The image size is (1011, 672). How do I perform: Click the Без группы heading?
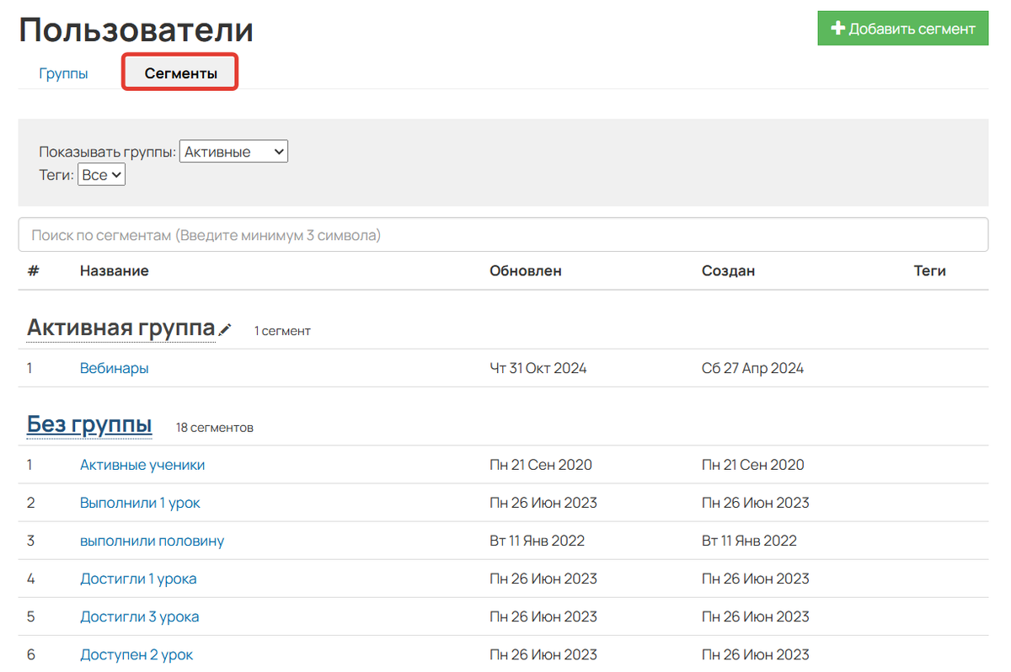89,424
